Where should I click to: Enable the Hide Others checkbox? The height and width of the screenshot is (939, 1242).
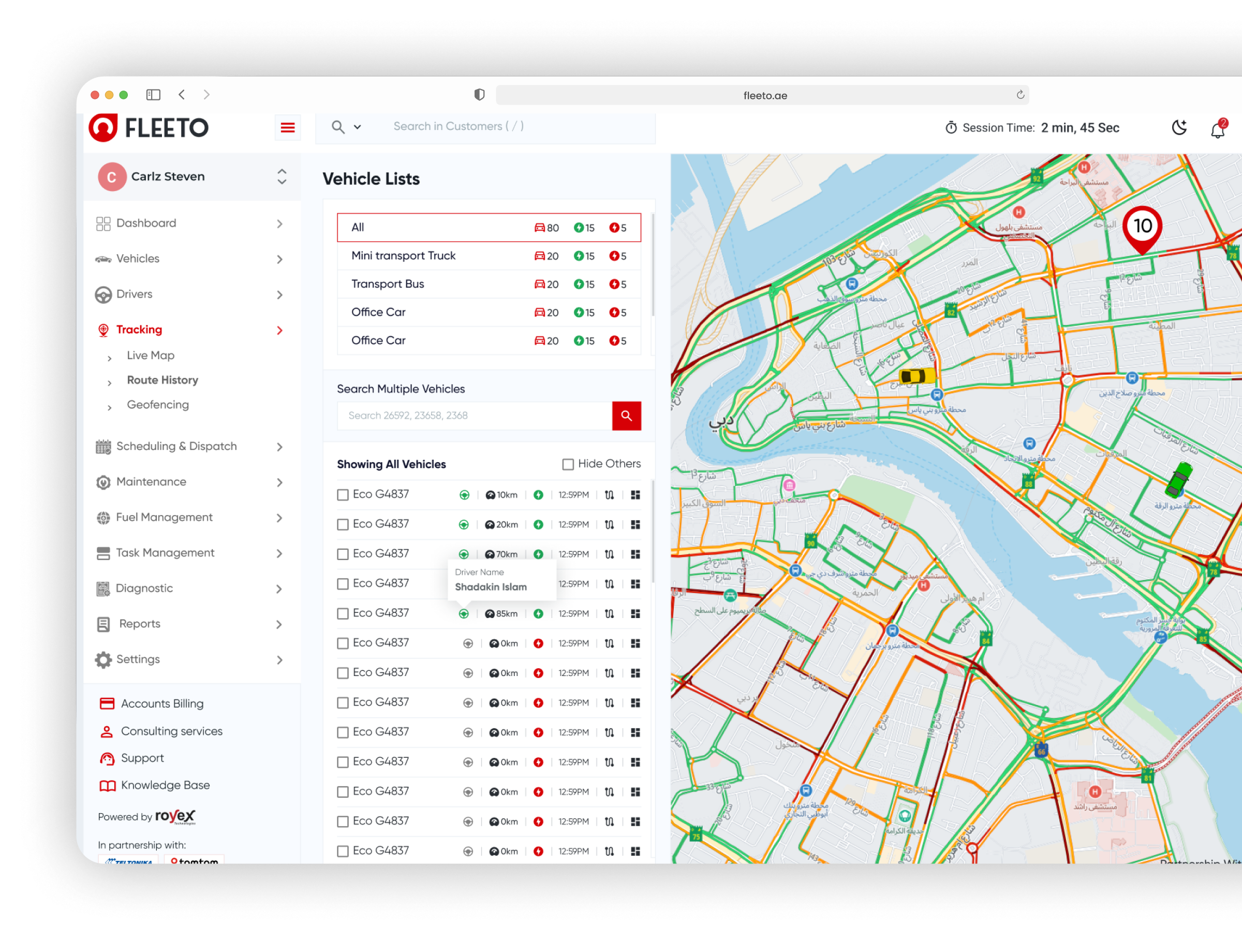click(x=568, y=464)
